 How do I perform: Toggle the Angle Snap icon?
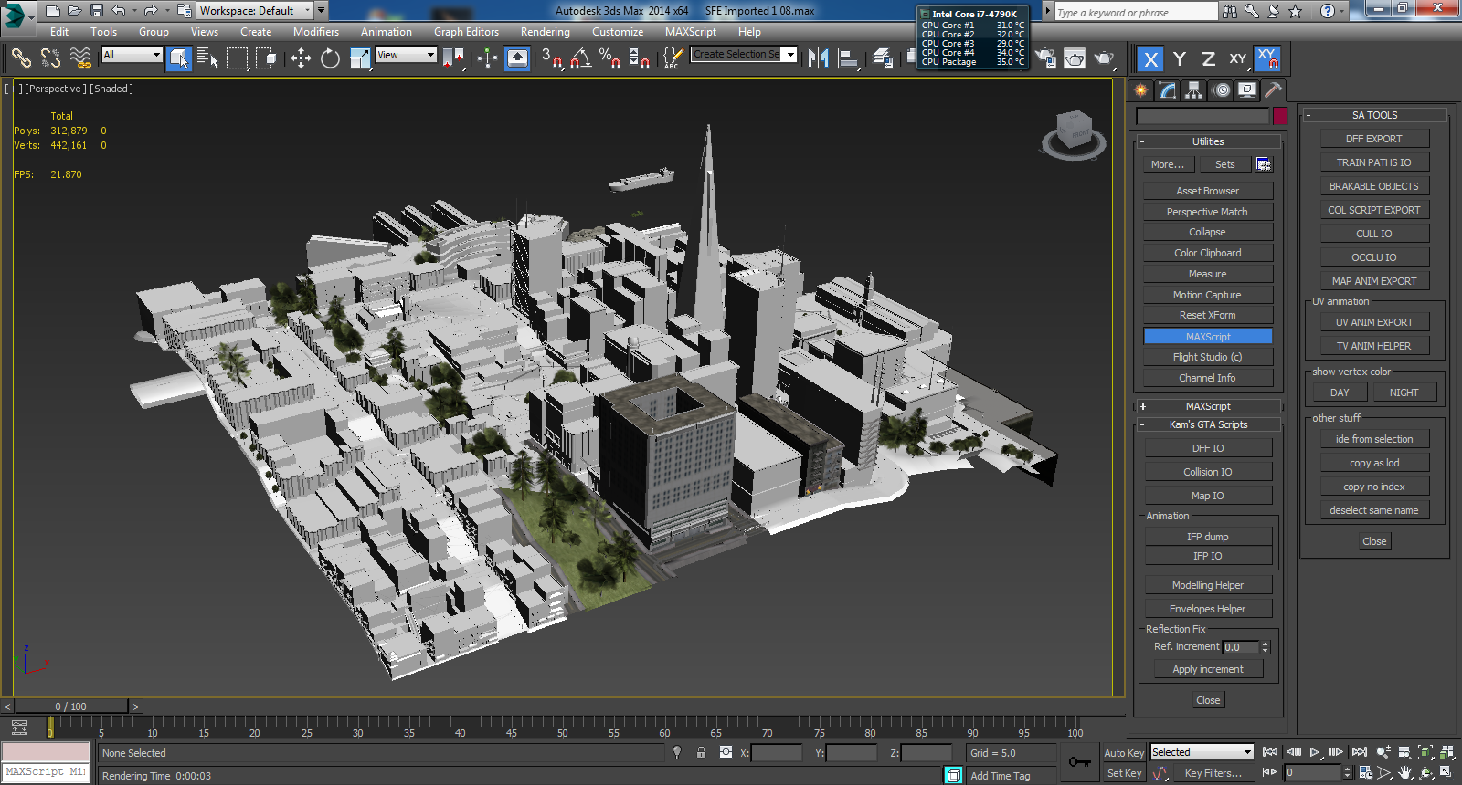click(580, 58)
